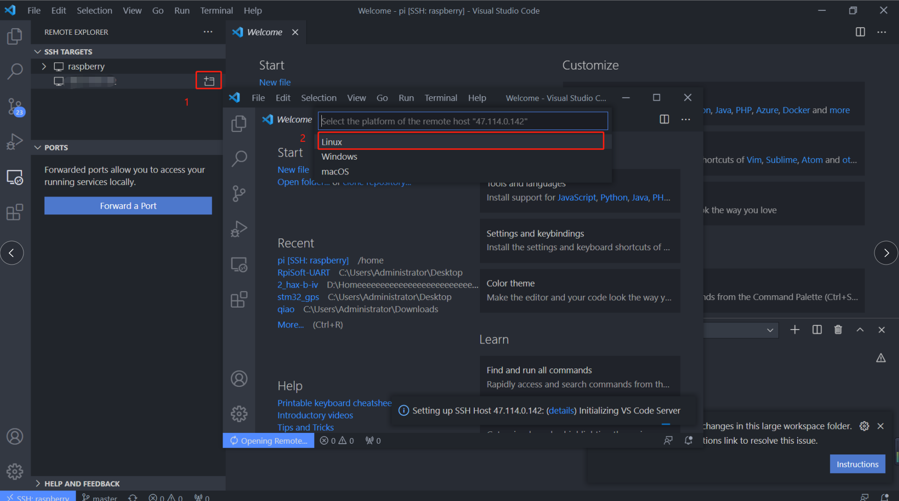Open Accounts in the outer activity bar
The image size is (899, 501).
(15, 437)
